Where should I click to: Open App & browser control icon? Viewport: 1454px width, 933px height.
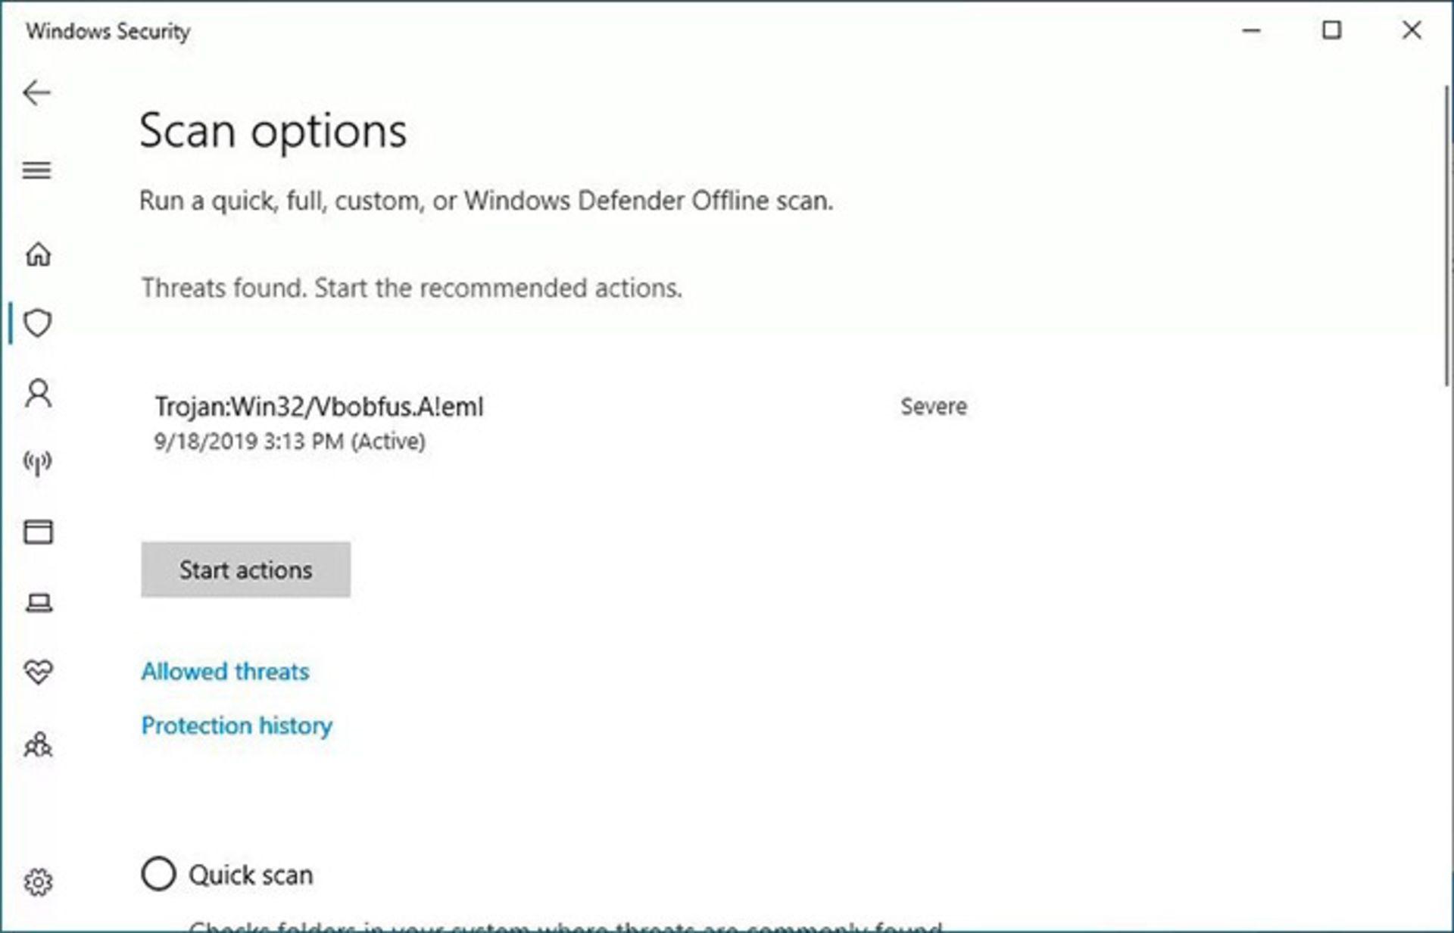tap(38, 532)
